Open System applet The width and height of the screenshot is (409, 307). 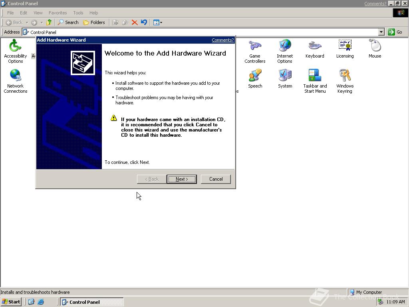285,79
